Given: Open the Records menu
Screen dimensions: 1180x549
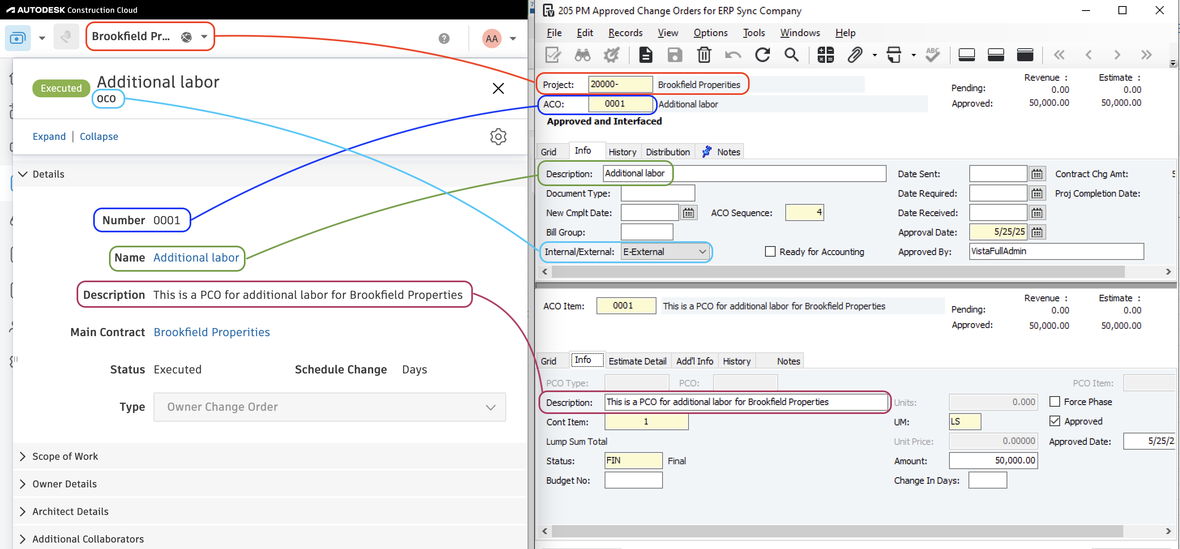Looking at the screenshot, I should coord(625,33).
